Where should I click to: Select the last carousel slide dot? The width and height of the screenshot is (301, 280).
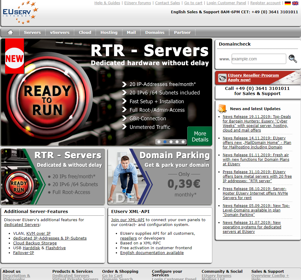[x=183, y=142]
